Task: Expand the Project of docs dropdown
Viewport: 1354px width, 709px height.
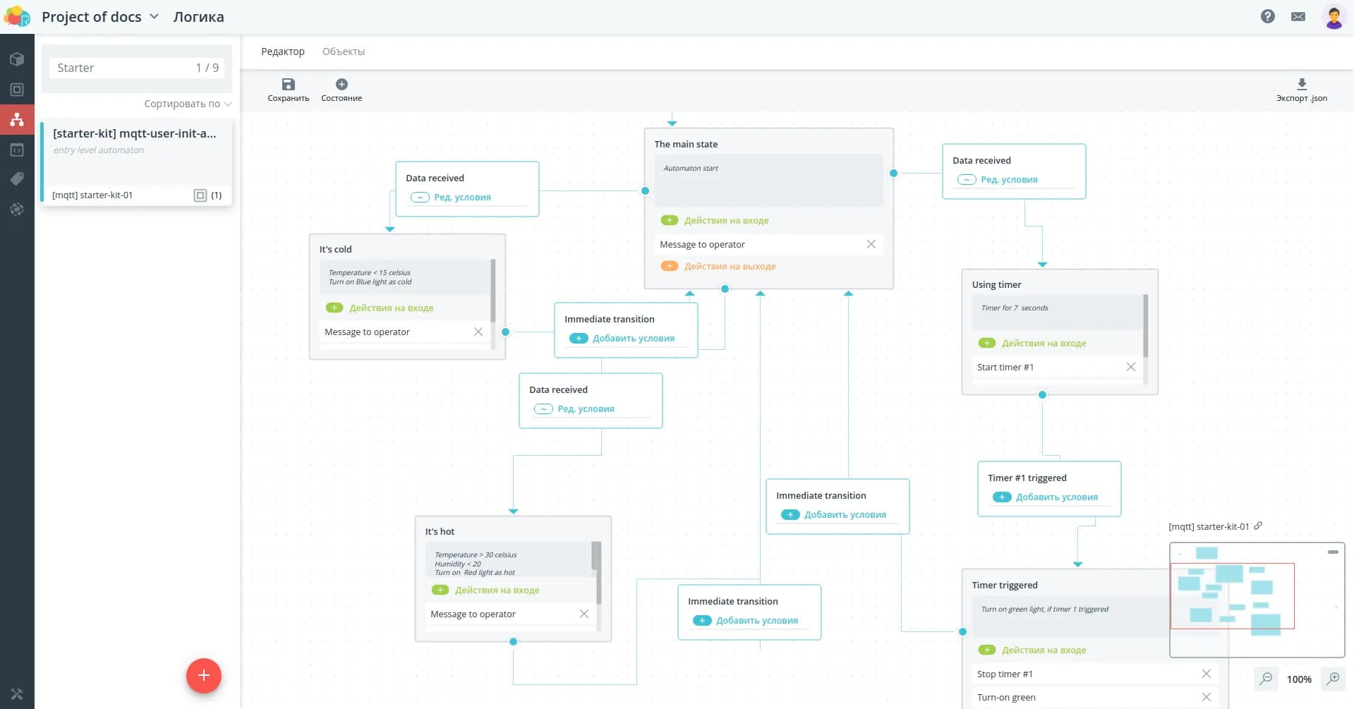Action: coord(154,16)
